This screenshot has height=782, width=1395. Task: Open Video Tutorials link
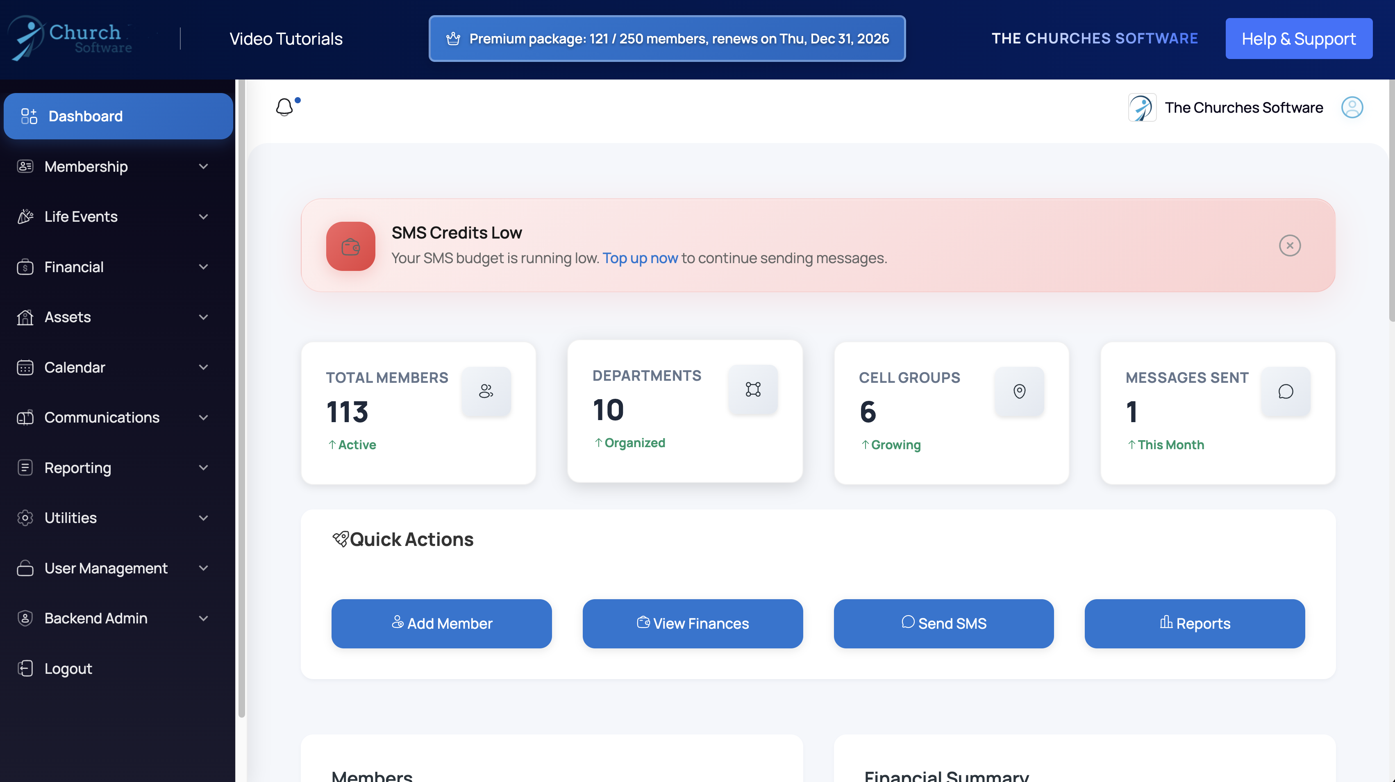[x=286, y=39]
